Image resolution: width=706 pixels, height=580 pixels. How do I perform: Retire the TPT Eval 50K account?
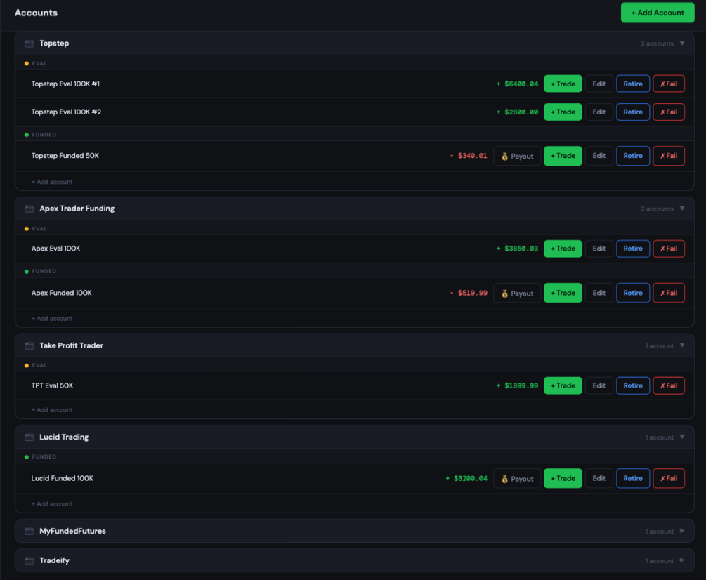[x=633, y=385]
